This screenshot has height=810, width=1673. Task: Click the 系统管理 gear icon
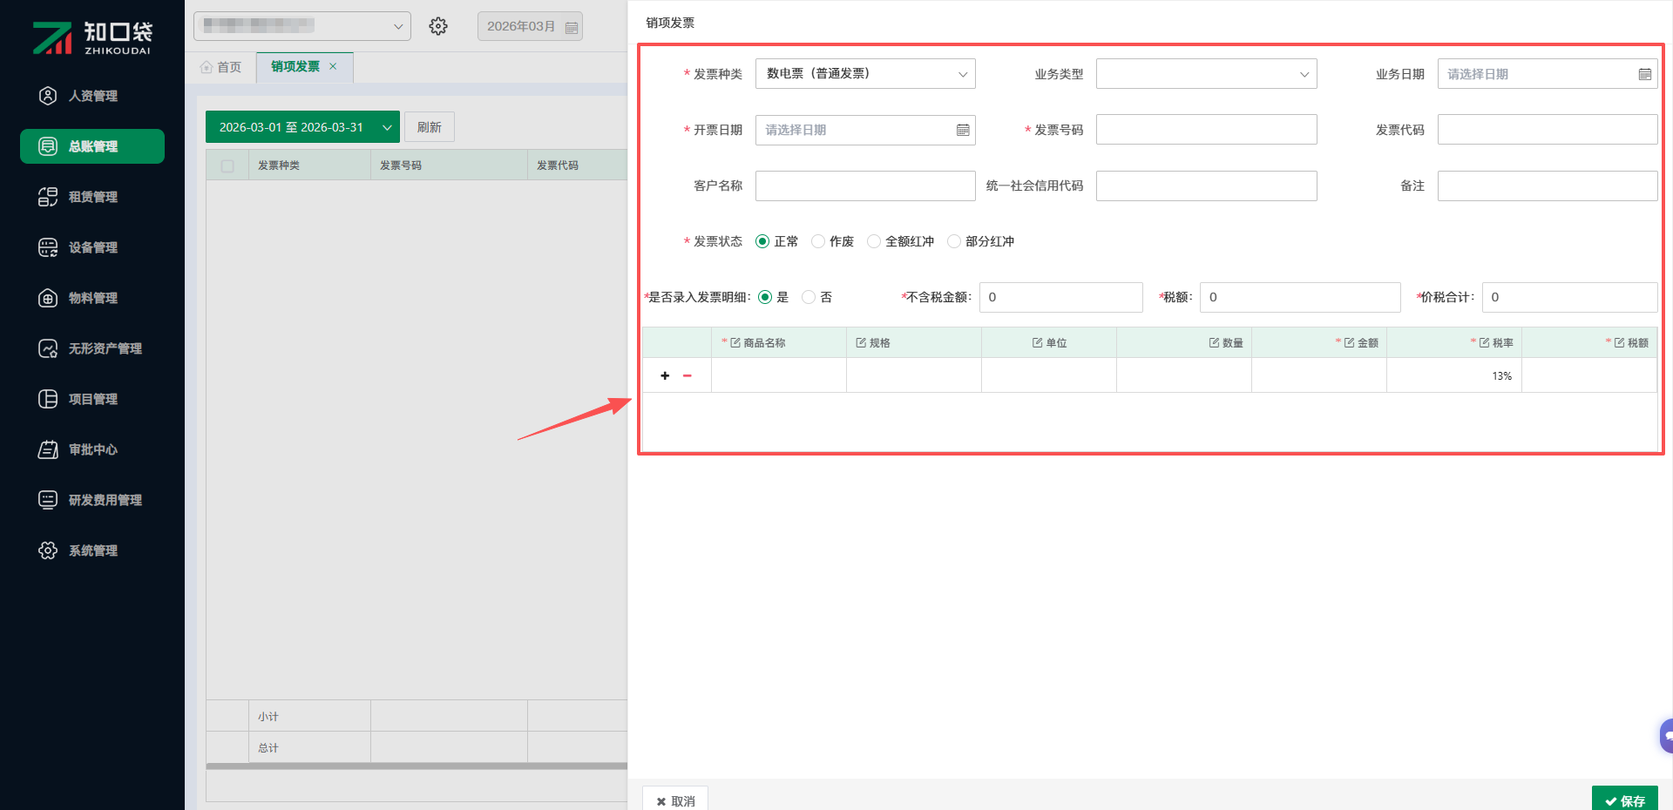48,550
